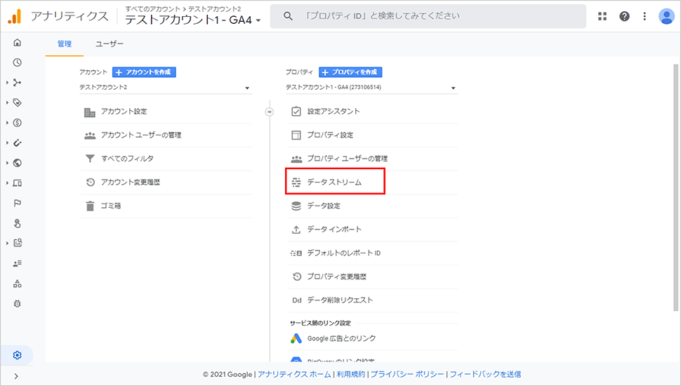681x386 pixels.
Task: Open the three-dot more options menu
Action: (644, 16)
